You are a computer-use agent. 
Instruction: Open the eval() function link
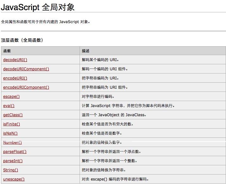(9, 106)
